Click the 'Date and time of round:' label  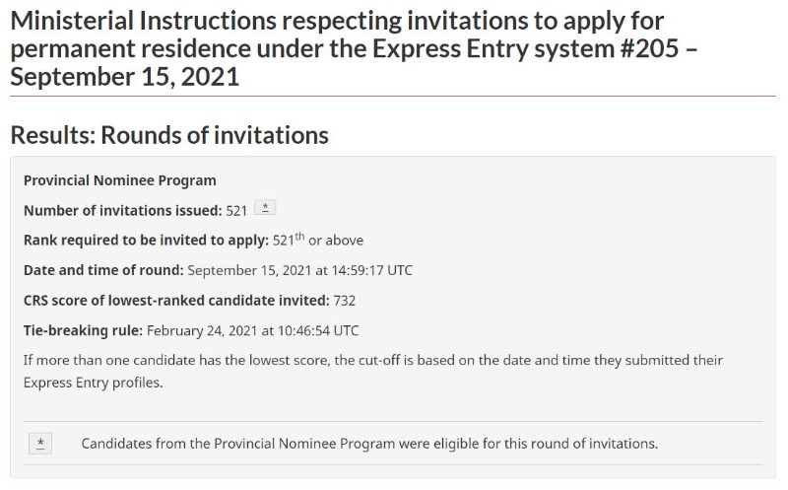[103, 271]
